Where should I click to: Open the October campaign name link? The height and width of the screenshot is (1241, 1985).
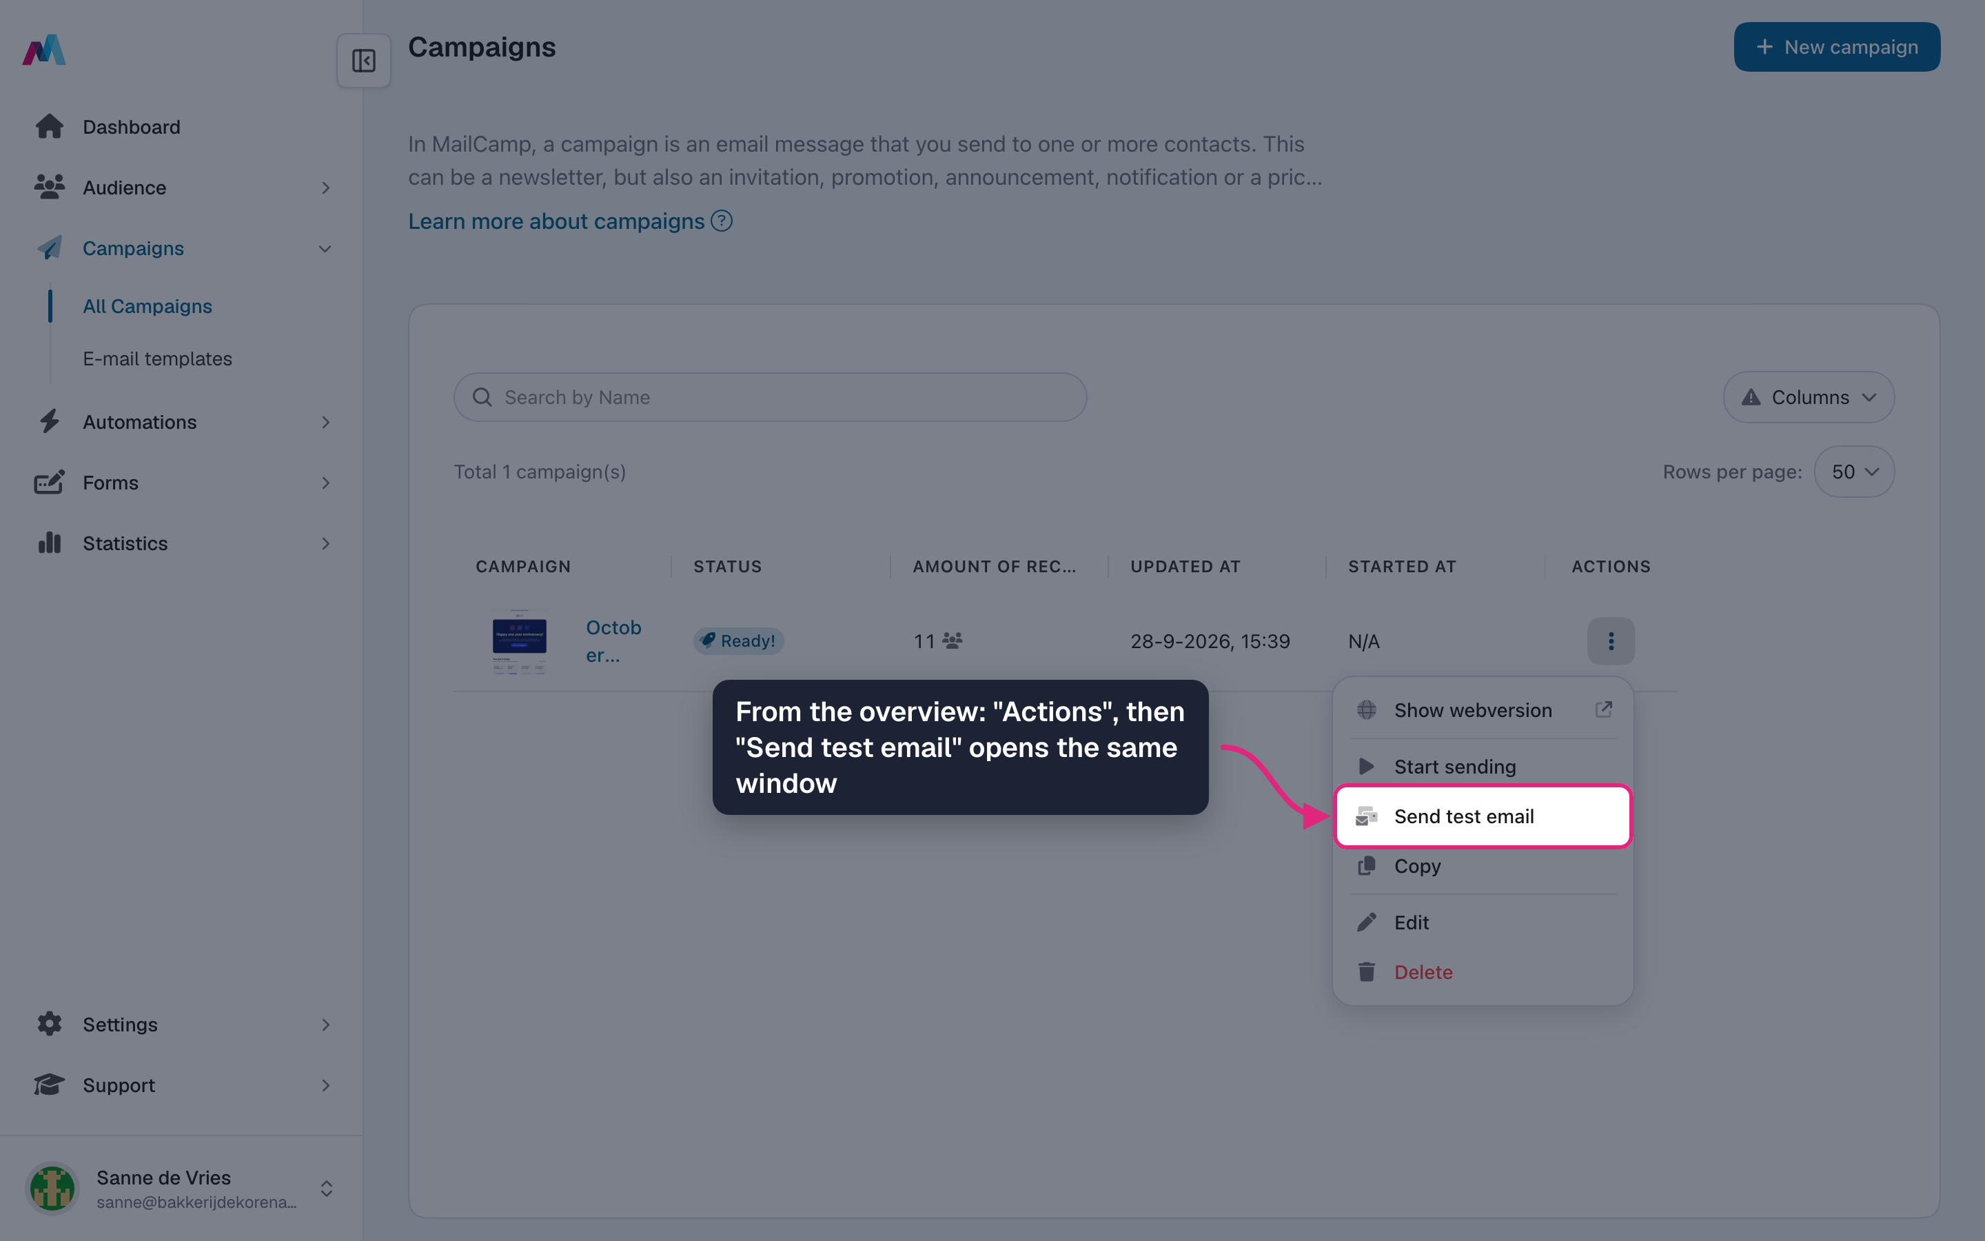(x=613, y=641)
